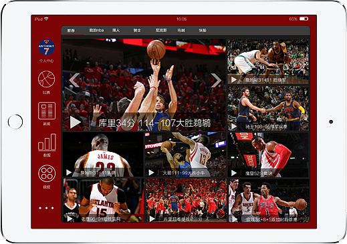347x244 pixels.
Task: Tap the 10:05 clock in status bar
Action: pyautogui.click(x=181, y=19)
